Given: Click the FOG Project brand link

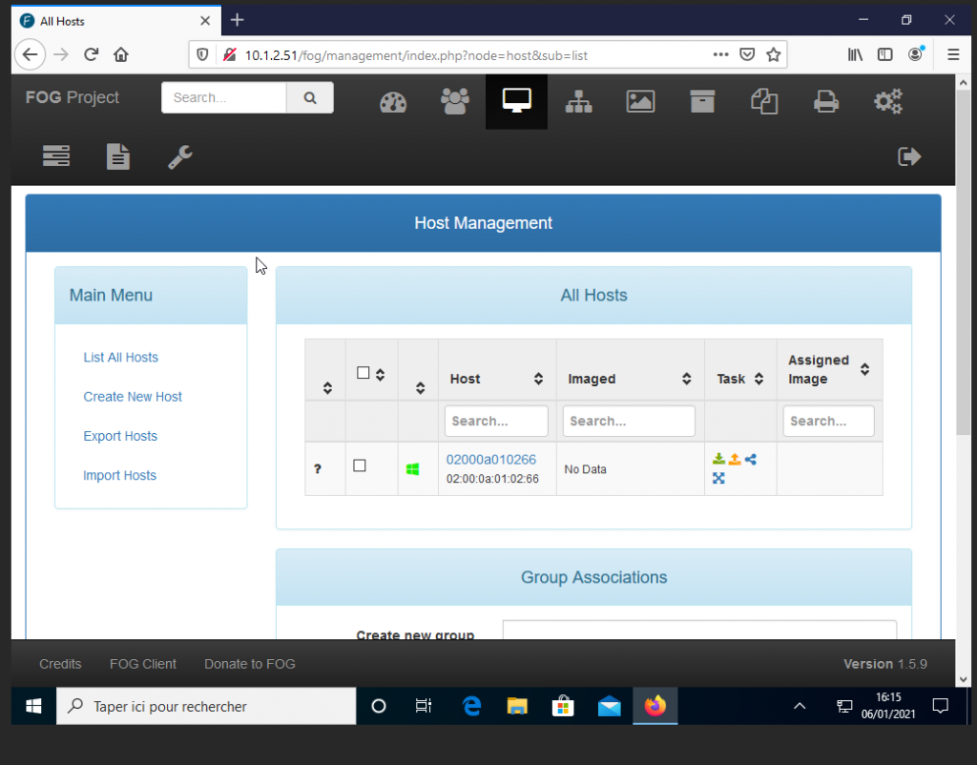Looking at the screenshot, I should pyautogui.click(x=73, y=97).
